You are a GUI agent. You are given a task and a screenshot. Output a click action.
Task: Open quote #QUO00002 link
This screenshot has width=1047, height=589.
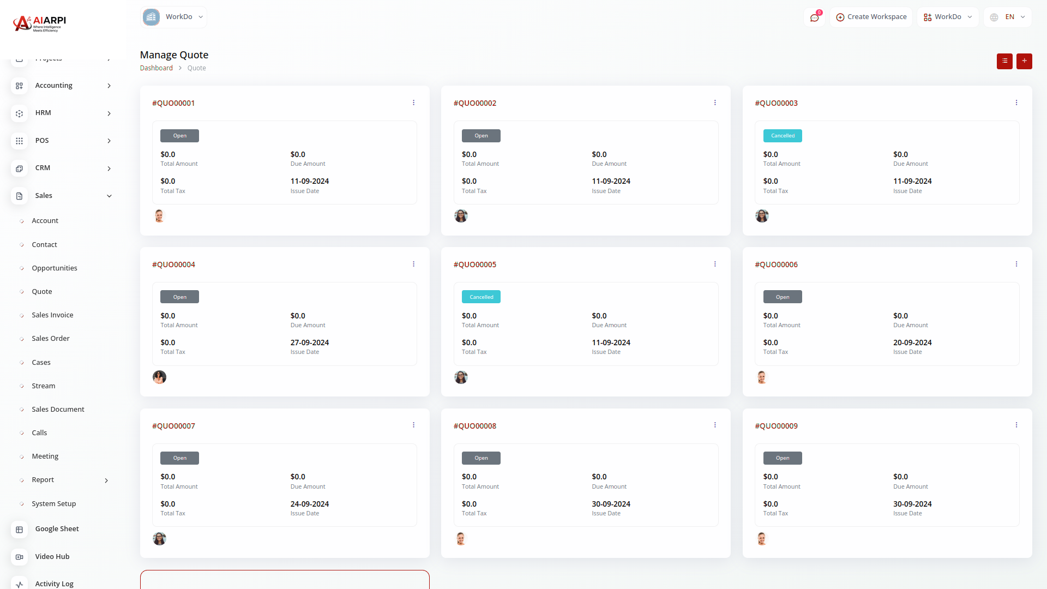(475, 103)
